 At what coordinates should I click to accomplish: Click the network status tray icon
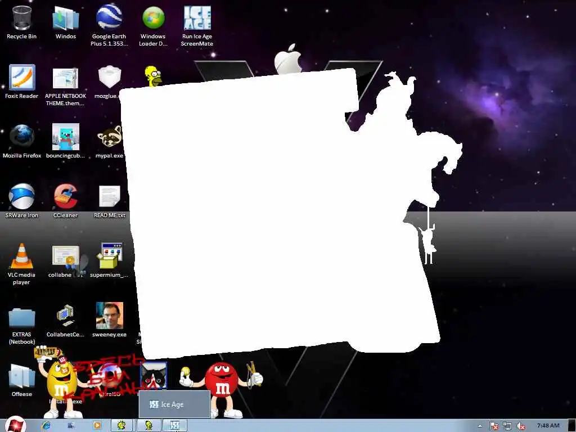coord(507,426)
